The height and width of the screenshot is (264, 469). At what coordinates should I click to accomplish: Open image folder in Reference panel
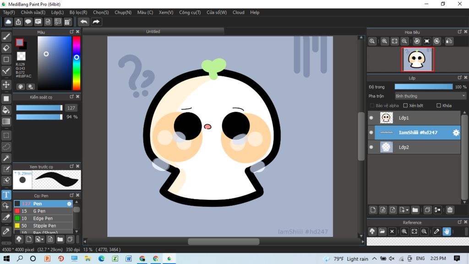pos(382,231)
